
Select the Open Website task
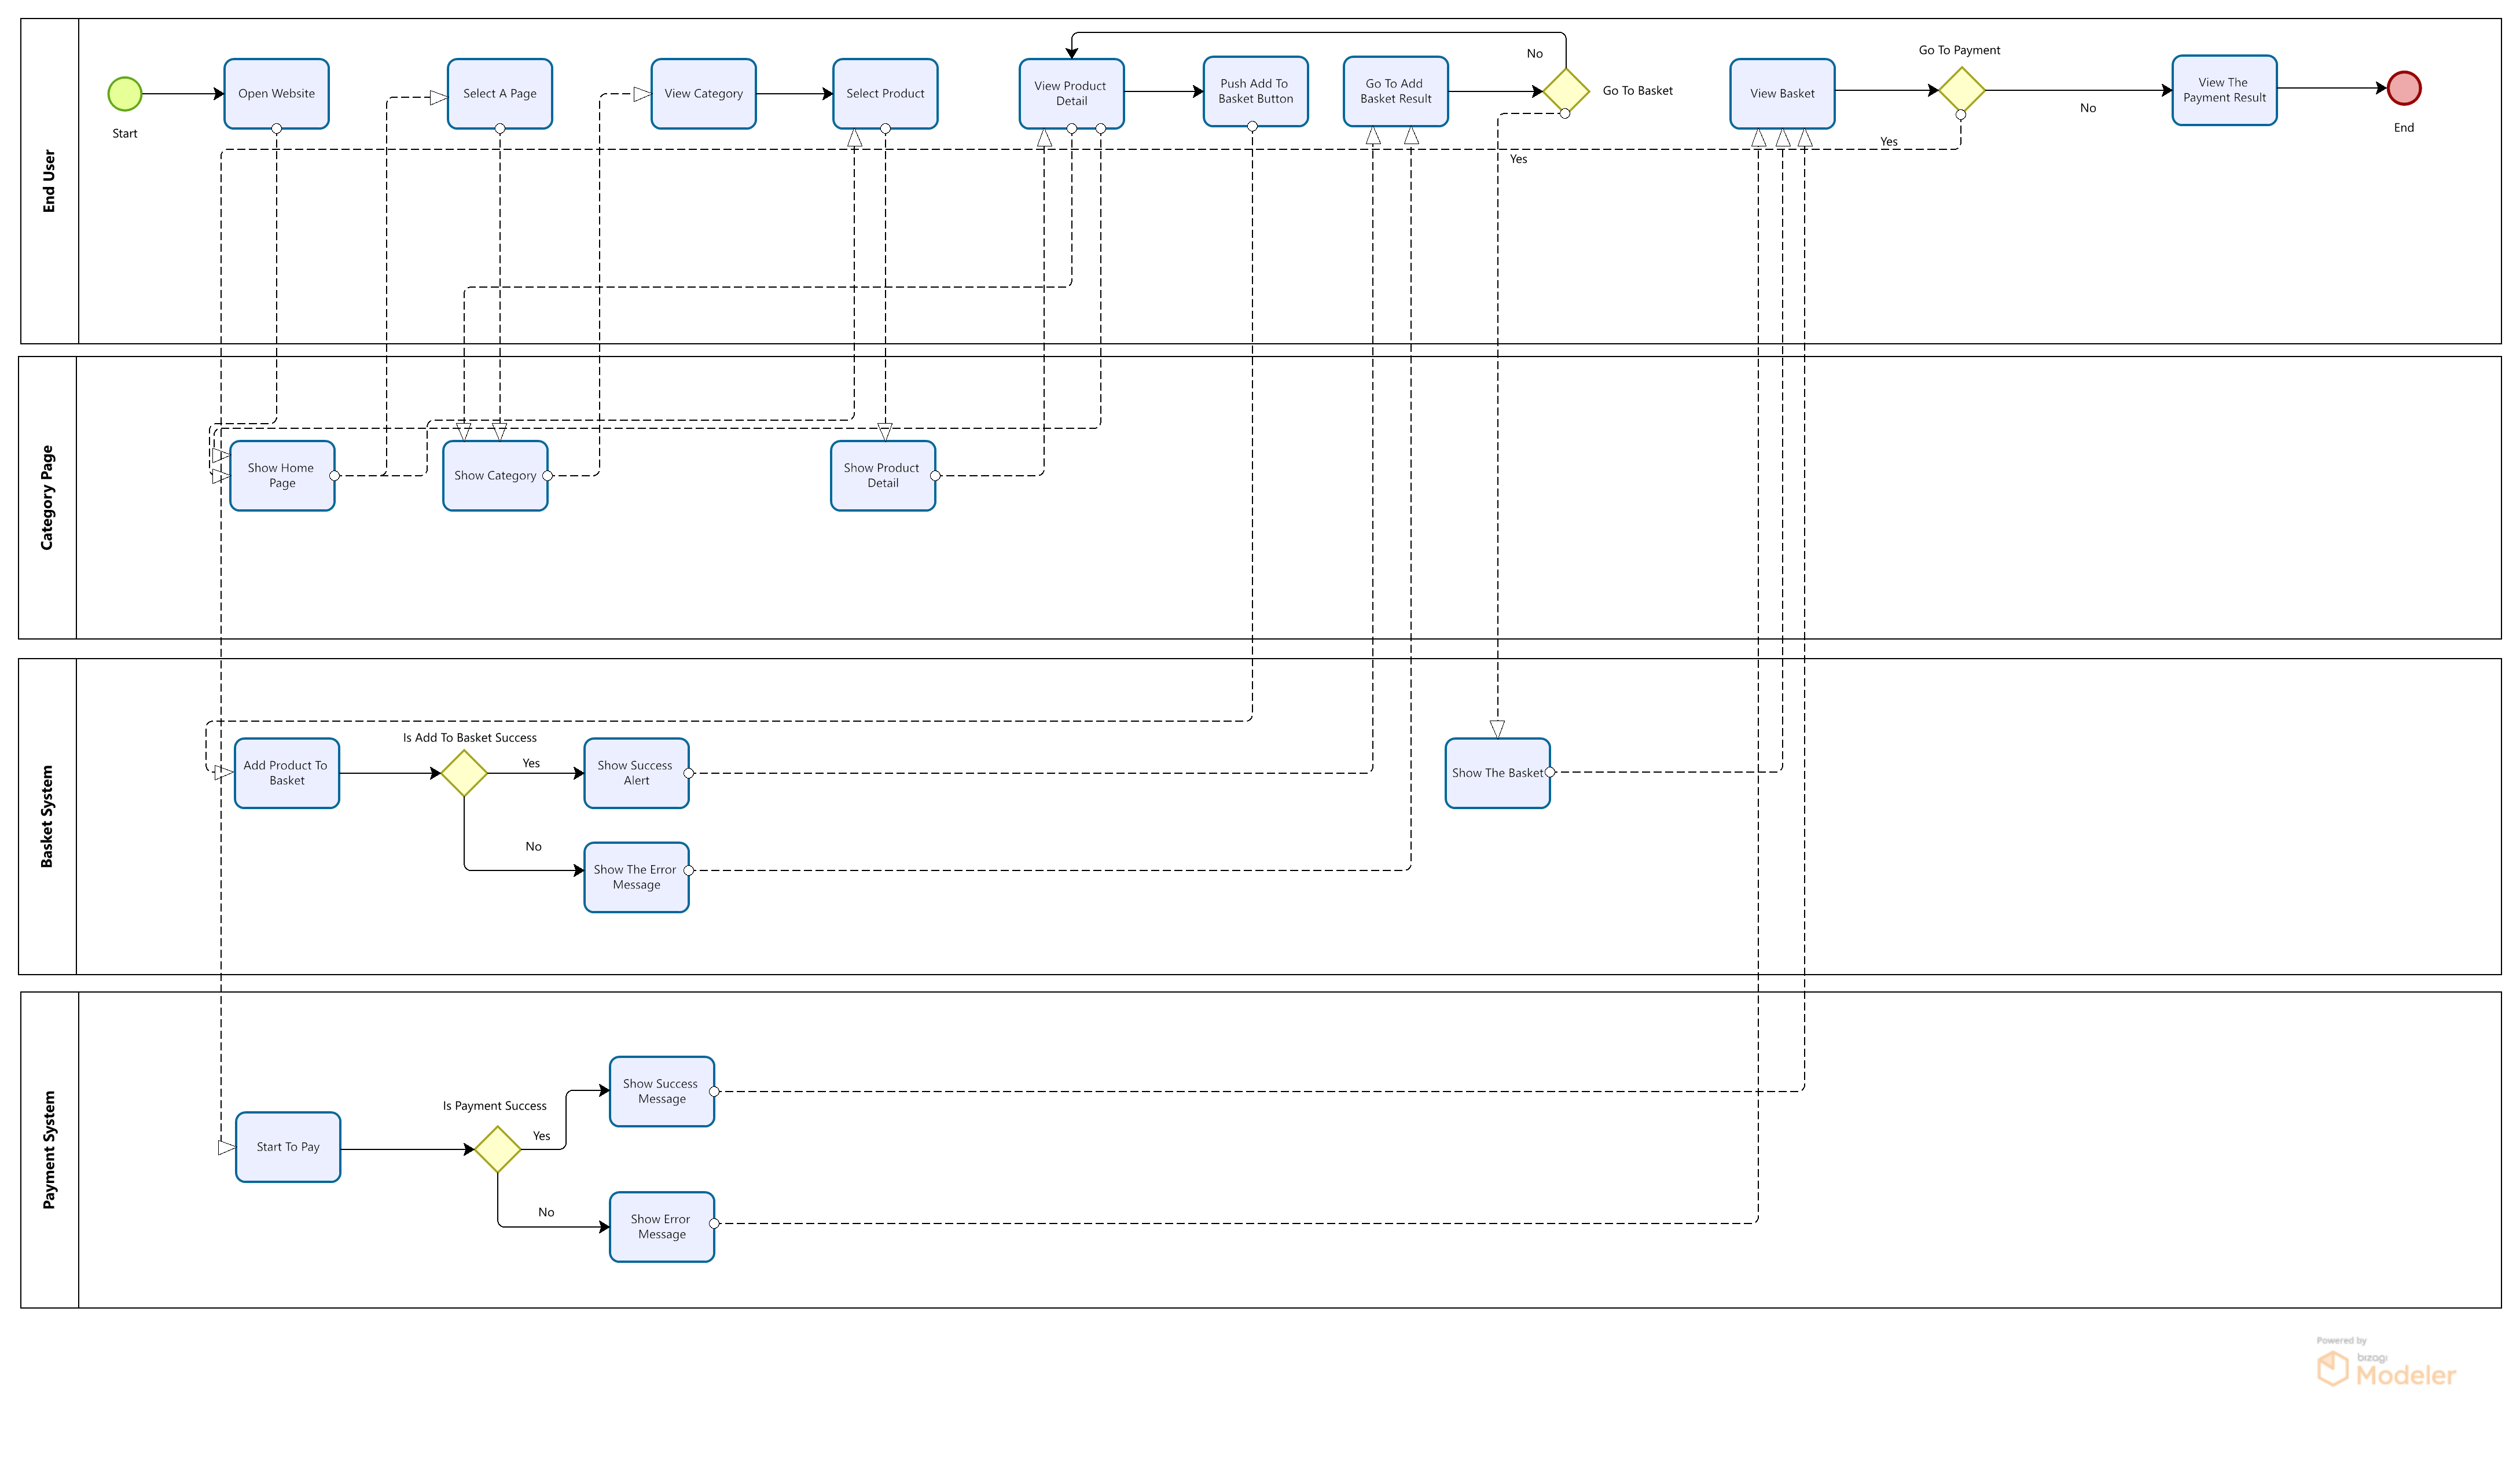(x=276, y=94)
